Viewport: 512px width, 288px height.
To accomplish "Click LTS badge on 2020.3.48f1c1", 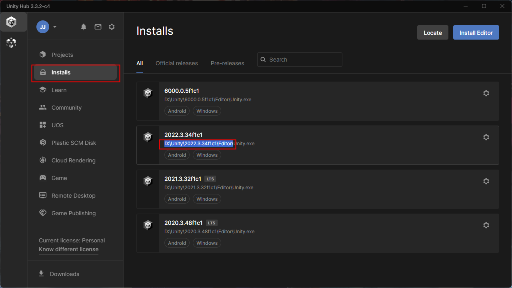I will tap(212, 223).
